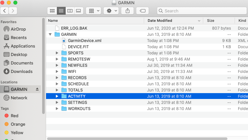Select the ERR_LOG.BAK file icon
This screenshot has height=140, width=248.
click(57, 28)
